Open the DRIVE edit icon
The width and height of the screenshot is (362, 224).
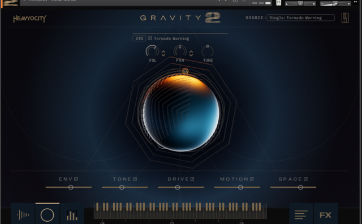pyautogui.click(x=192, y=179)
